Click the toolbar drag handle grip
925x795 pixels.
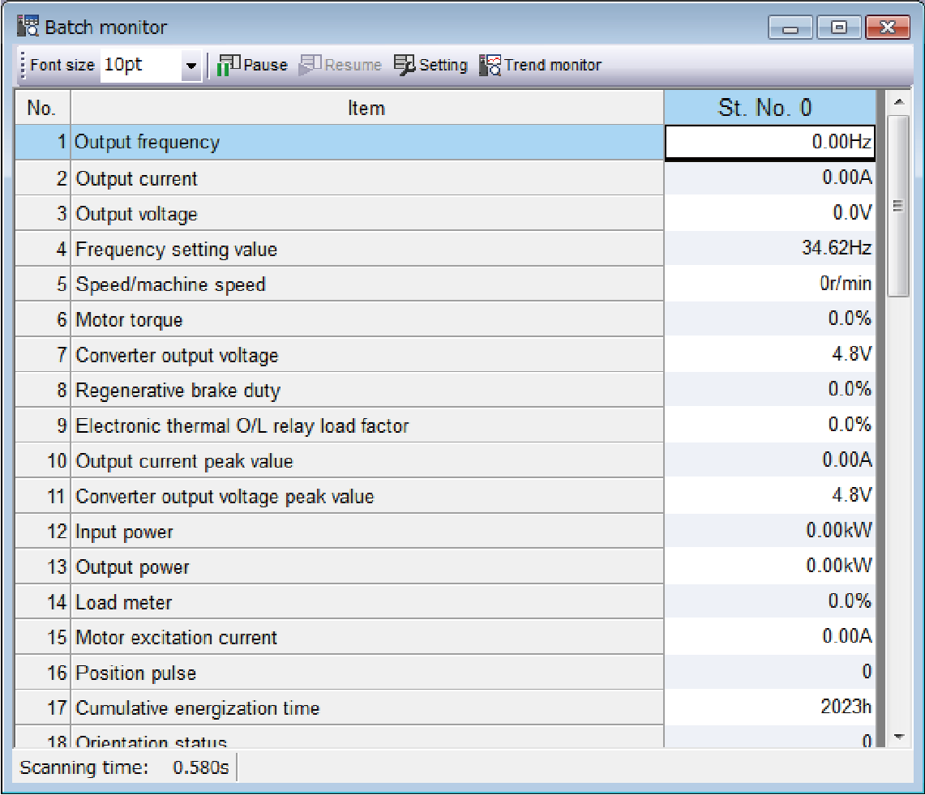[23, 65]
